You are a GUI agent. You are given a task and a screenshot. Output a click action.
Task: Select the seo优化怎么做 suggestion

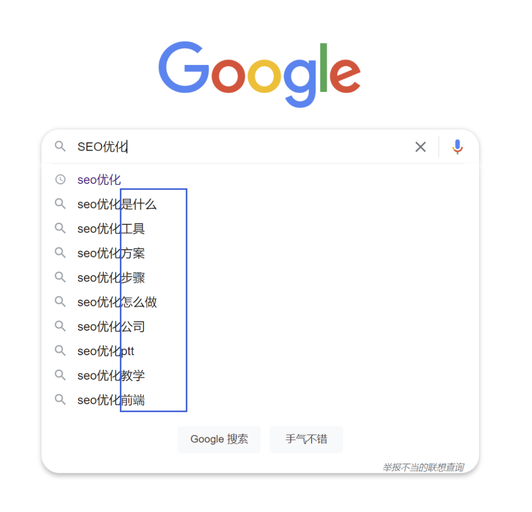click(117, 302)
